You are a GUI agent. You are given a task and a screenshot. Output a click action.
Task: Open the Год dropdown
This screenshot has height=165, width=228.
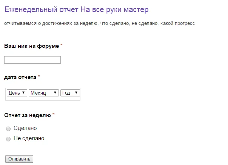70,93
